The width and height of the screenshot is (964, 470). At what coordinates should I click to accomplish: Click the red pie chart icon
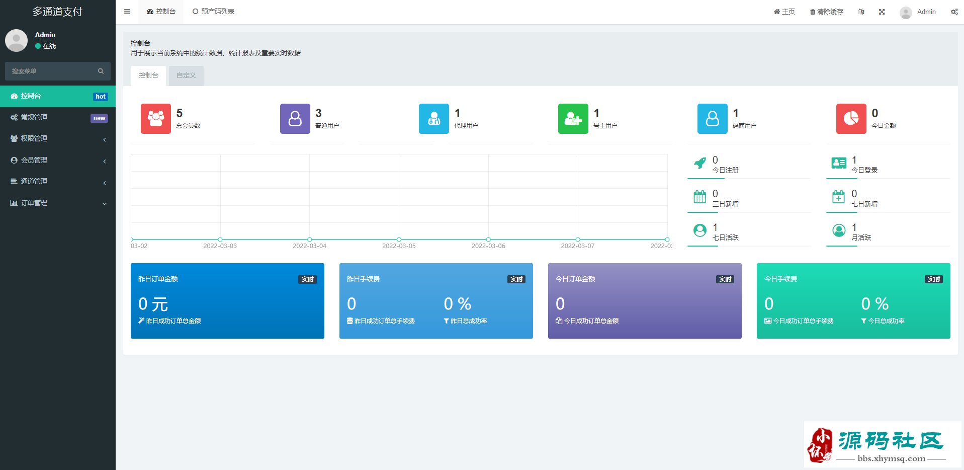pyautogui.click(x=851, y=119)
